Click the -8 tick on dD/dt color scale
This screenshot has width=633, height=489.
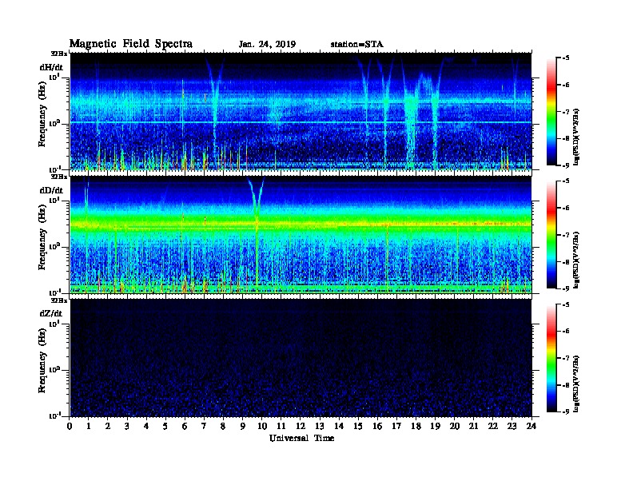[x=566, y=261]
